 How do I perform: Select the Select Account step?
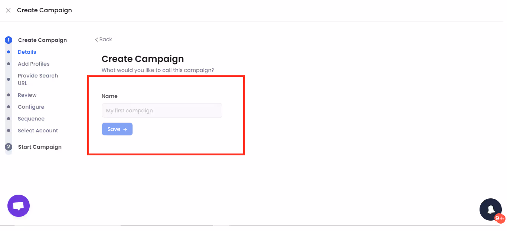click(37, 131)
